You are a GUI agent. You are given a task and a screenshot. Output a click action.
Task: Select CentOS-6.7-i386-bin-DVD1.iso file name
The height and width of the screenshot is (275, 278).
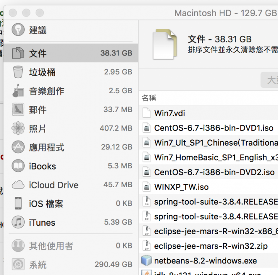(x=214, y=128)
